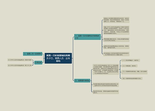Select the 第二十二条 paragraph node under branch three

106,69
